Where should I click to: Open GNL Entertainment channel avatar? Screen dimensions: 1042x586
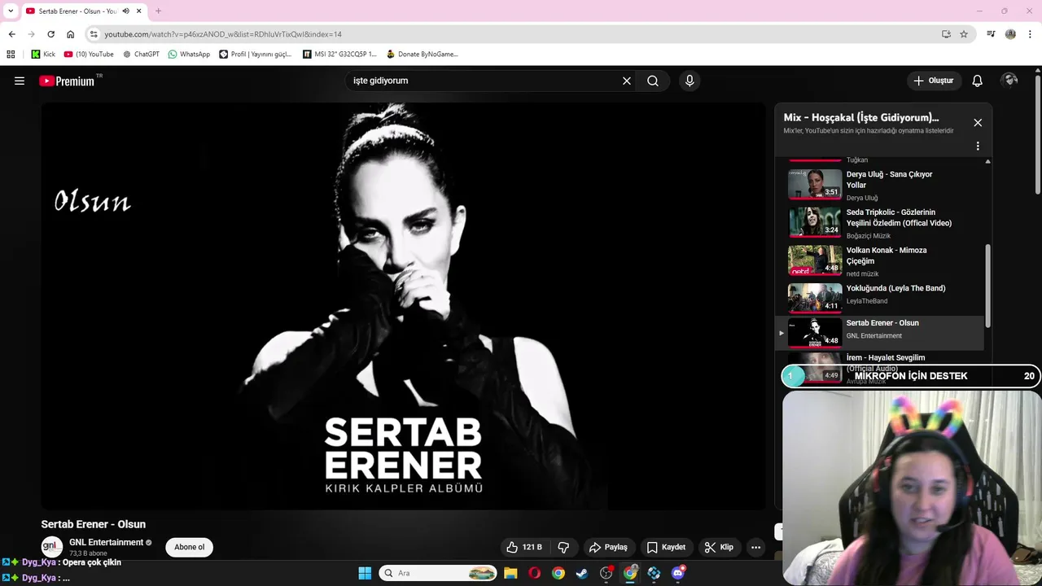[51, 547]
